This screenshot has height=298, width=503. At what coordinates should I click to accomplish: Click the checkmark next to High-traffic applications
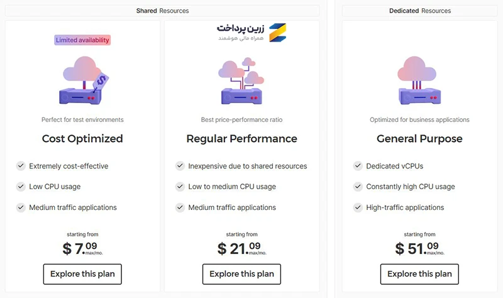358,207
